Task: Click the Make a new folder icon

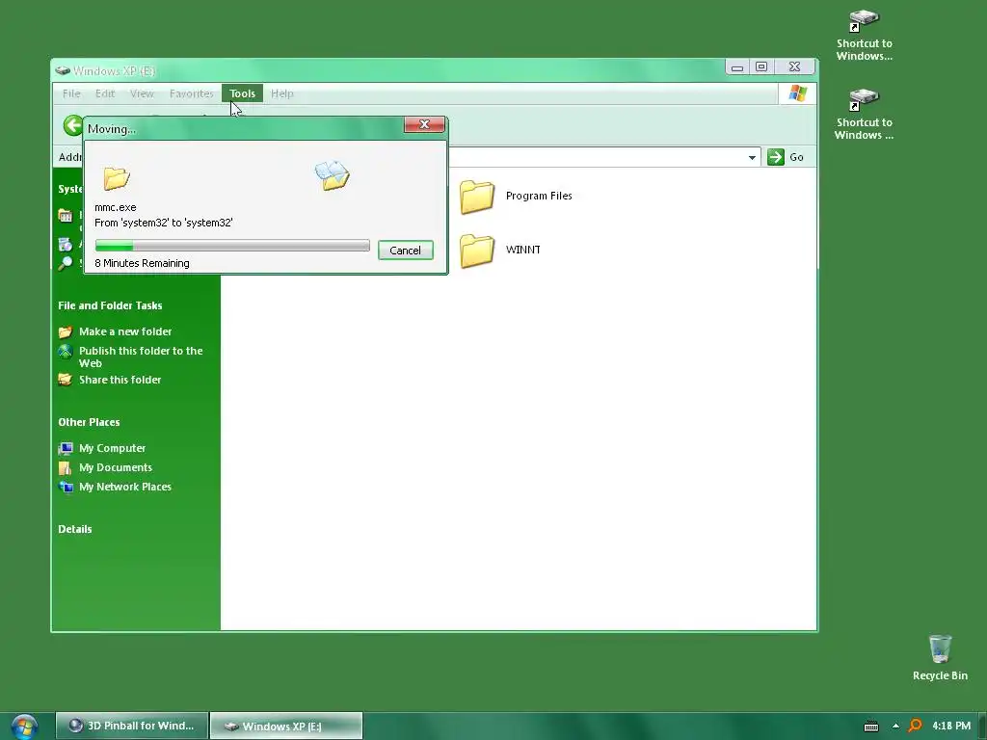Action: [66, 331]
